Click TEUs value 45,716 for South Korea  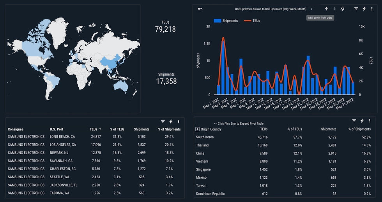pos(263,137)
